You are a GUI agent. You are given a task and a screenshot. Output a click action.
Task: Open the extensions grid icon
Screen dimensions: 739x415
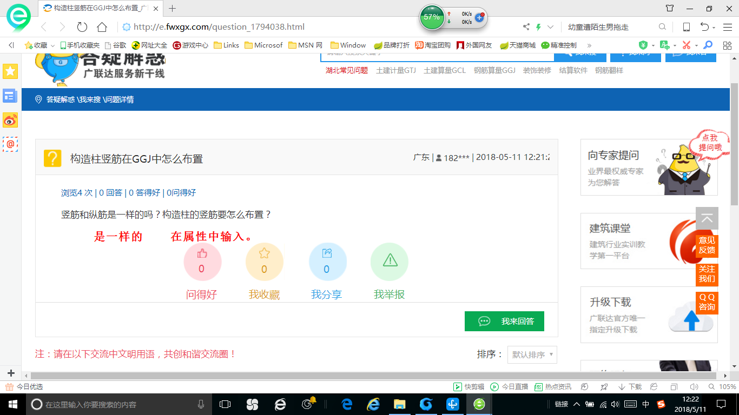tap(727, 45)
